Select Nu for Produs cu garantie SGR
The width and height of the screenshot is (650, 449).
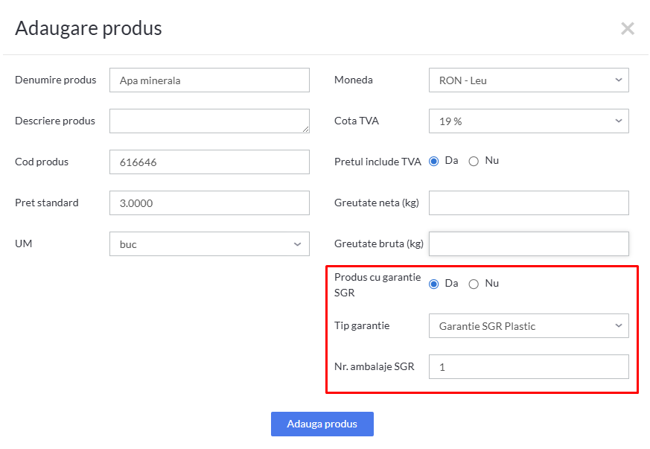pos(474,284)
